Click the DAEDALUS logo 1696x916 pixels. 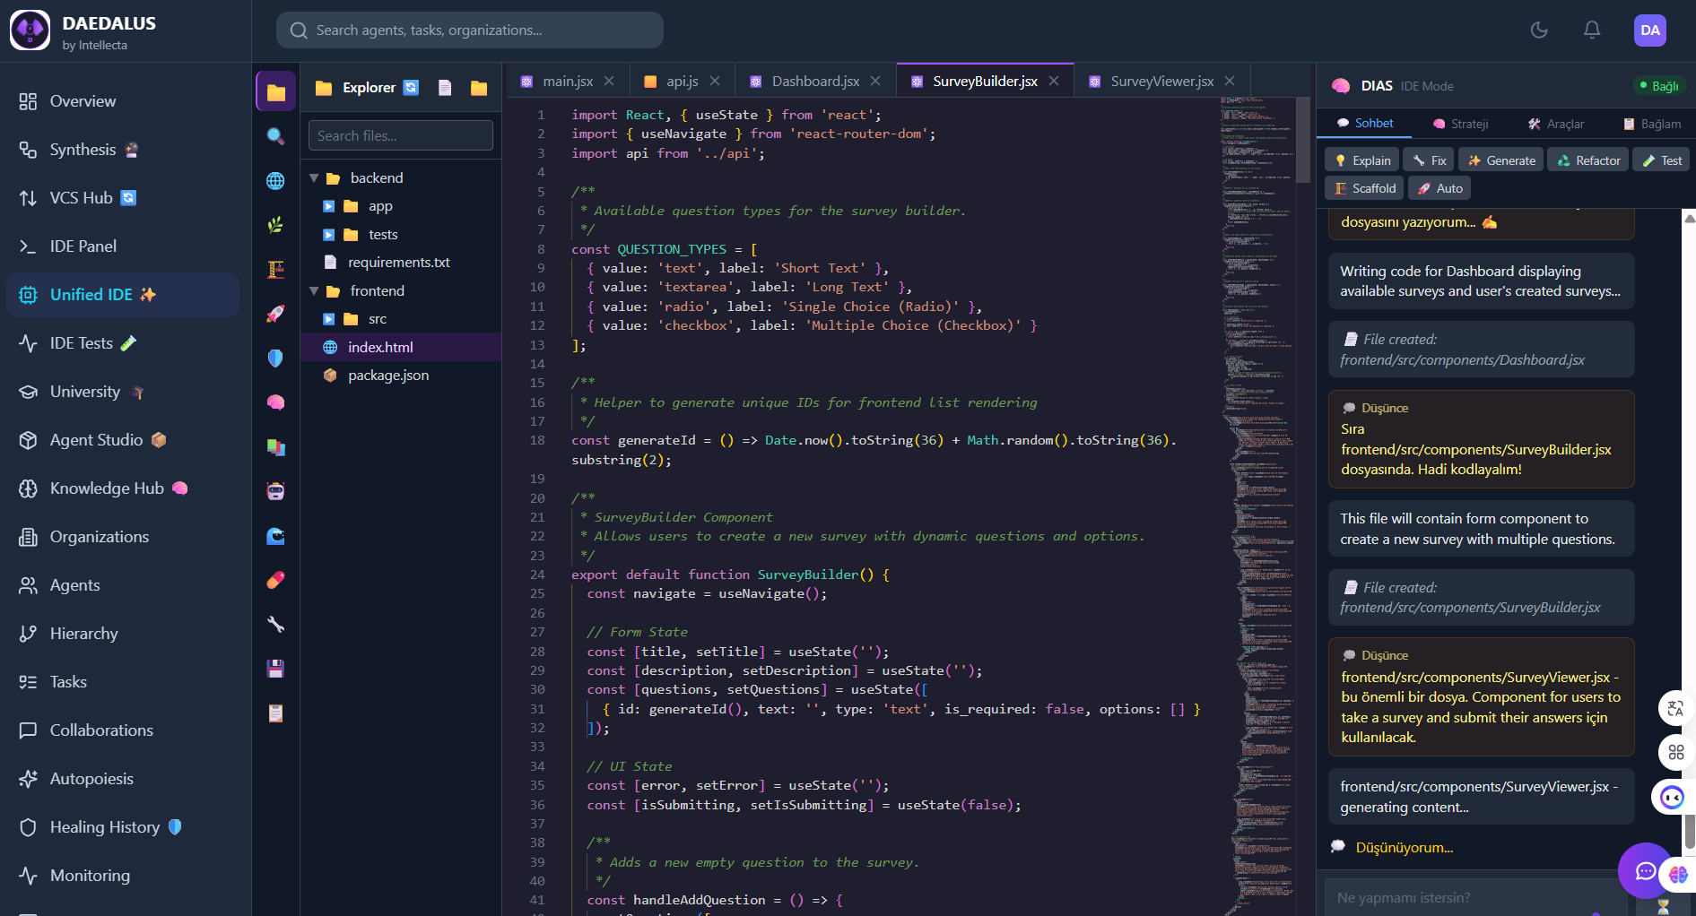point(30,30)
